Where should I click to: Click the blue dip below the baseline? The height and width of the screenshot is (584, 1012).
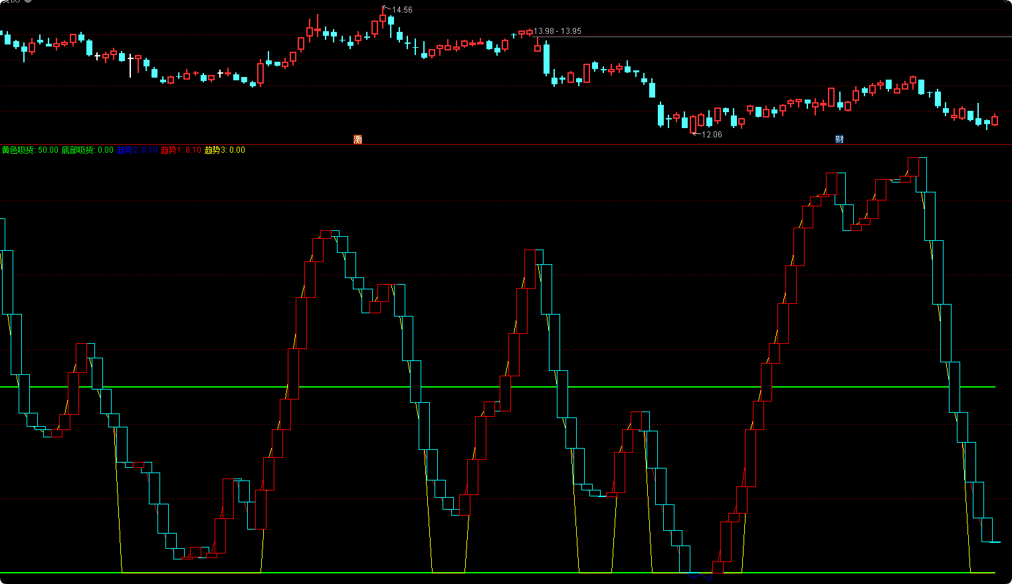(x=700, y=577)
